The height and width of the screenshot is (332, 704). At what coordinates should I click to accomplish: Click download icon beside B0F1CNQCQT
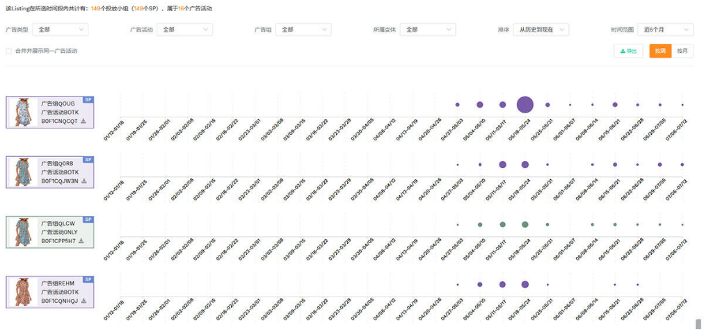coord(84,121)
